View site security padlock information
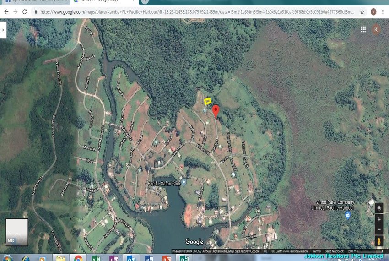The image size is (389, 261). coord(36,11)
